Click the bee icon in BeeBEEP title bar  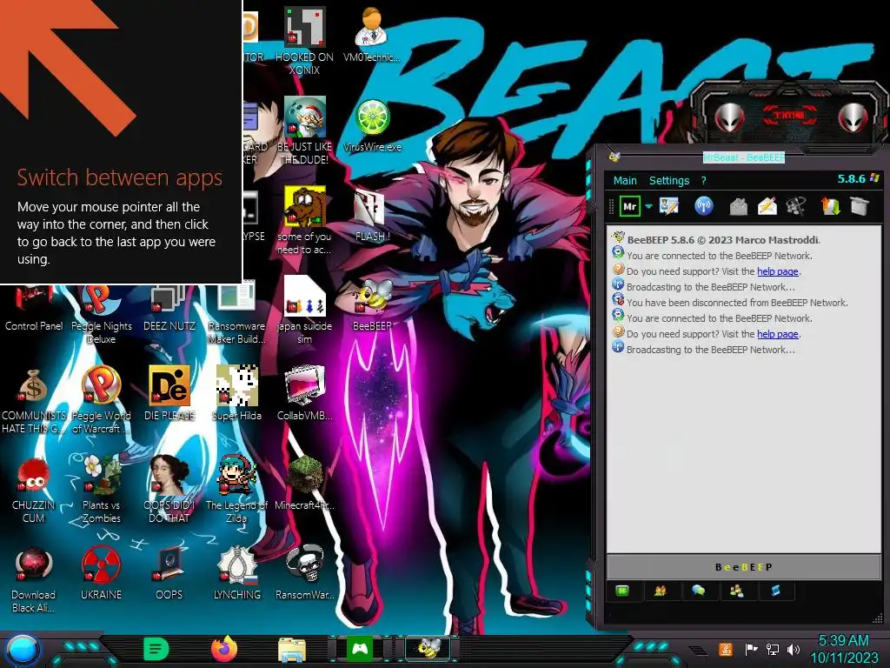click(x=614, y=157)
